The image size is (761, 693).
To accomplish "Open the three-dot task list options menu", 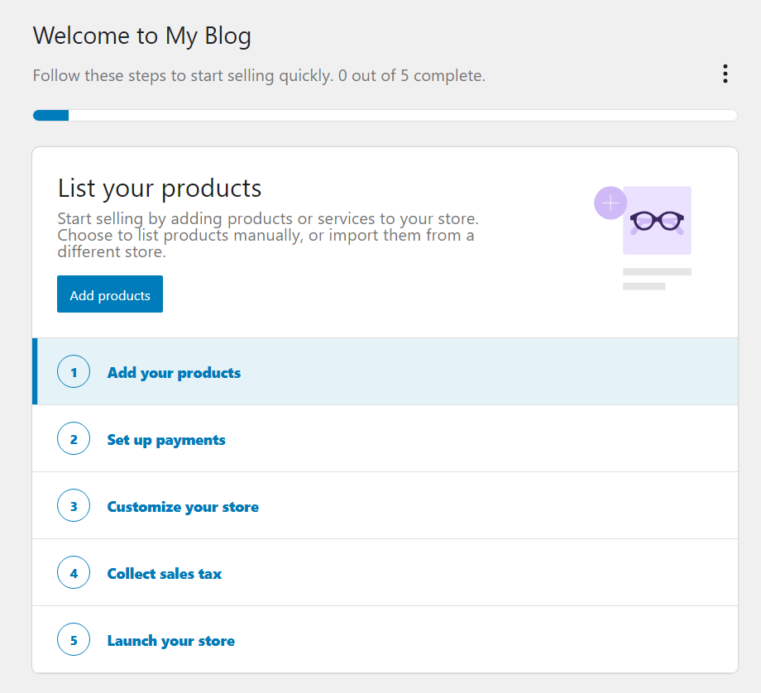I will pyautogui.click(x=725, y=74).
